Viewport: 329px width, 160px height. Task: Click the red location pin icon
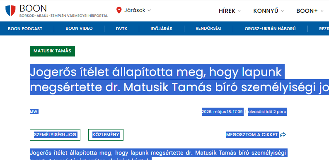pyautogui.click(x=119, y=10)
